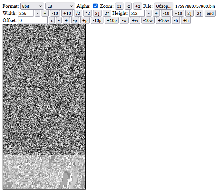223x195 pixels.
Task: Decrease height by one with minus button
Action: (149, 13)
